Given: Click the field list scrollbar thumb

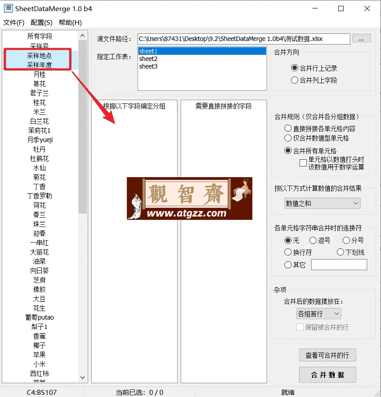Looking at the screenshot, I should [82, 126].
